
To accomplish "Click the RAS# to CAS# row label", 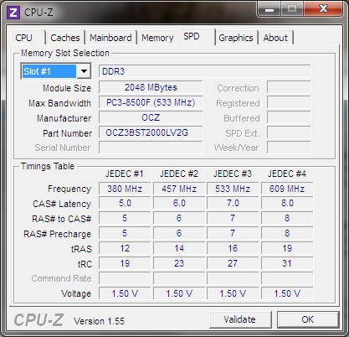I will pyautogui.click(x=61, y=219).
